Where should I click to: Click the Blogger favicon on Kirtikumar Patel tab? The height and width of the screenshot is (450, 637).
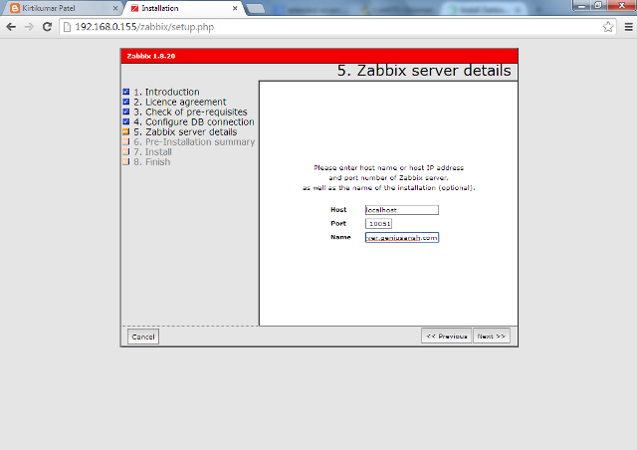[x=15, y=8]
